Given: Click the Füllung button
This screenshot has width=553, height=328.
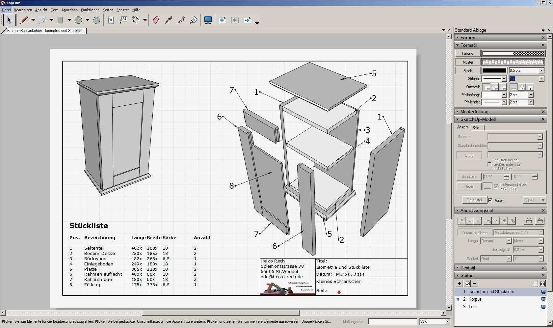Looking at the screenshot, I should pos(467,53).
